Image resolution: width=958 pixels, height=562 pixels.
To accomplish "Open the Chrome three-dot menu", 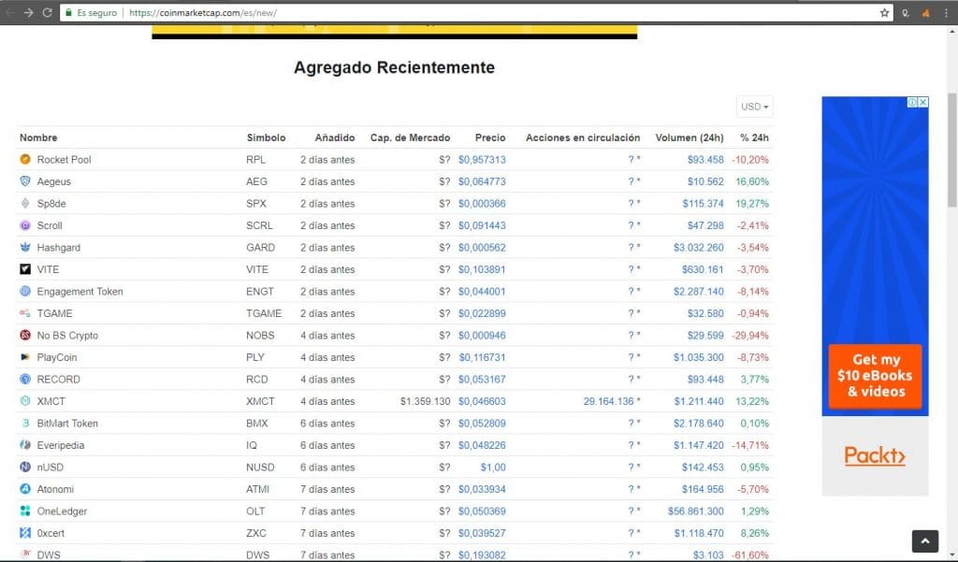I will [x=946, y=12].
